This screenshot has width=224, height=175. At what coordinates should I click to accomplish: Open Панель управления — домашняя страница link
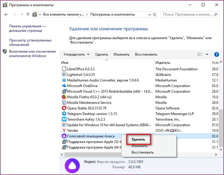(27, 29)
